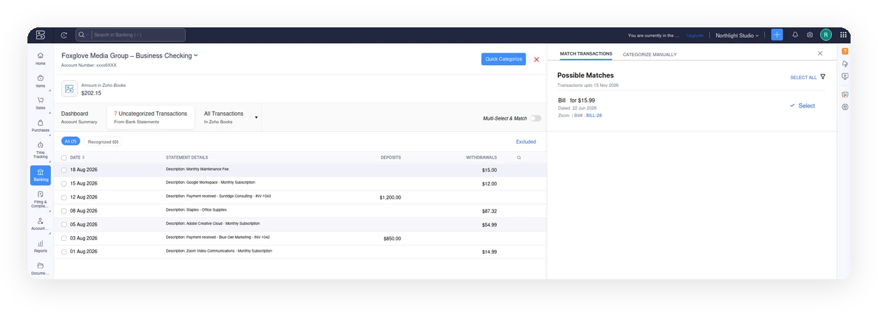Screen dimensions: 878x312
Task: Open BILL-28 link
Action: 594,115
